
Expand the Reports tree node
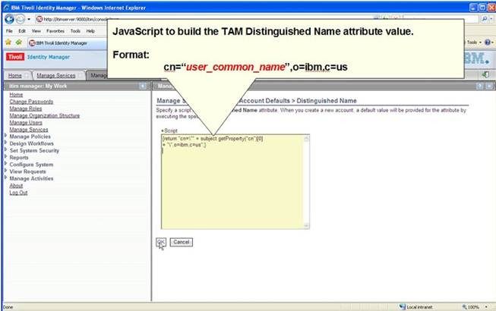5,156
